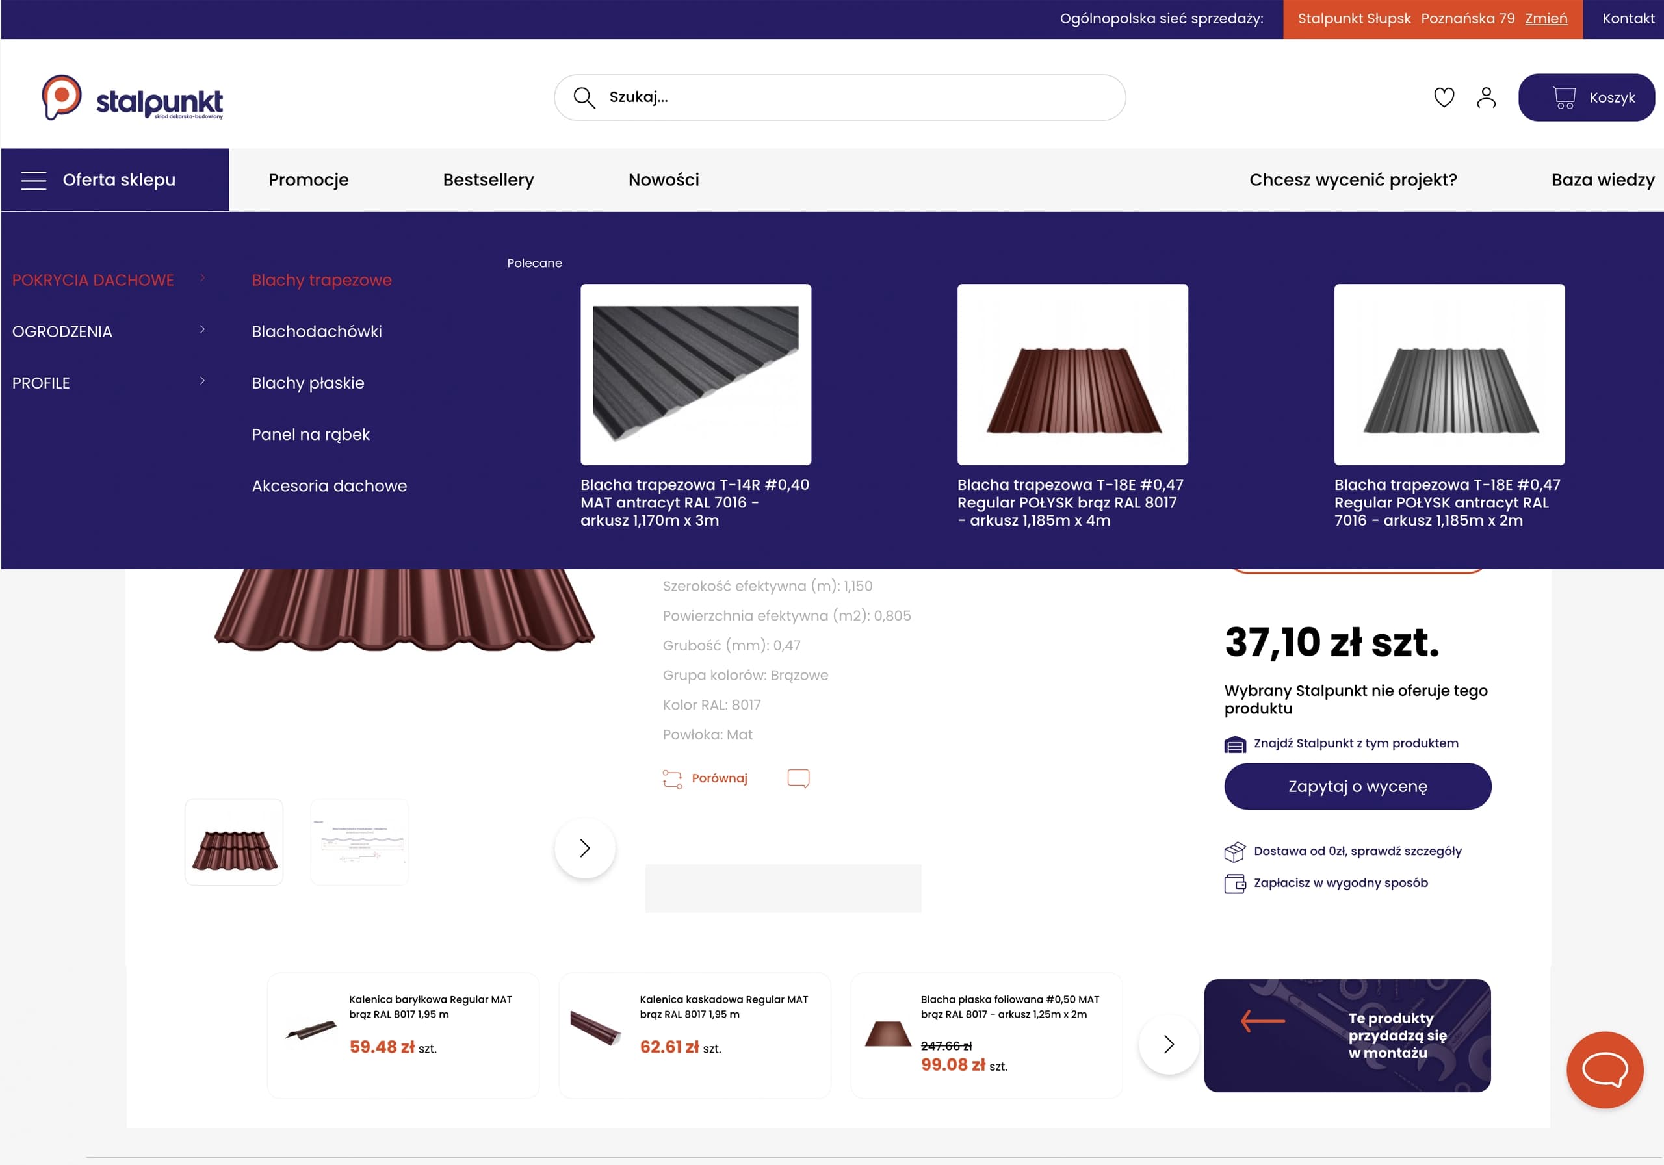The width and height of the screenshot is (1664, 1165).
Task: Expand the PROFILE category chevron
Action: [x=202, y=381]
